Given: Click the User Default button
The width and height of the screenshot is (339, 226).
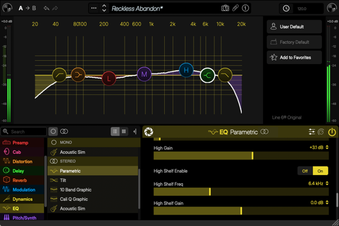Looking at the screenshot, I should point(295,26).
